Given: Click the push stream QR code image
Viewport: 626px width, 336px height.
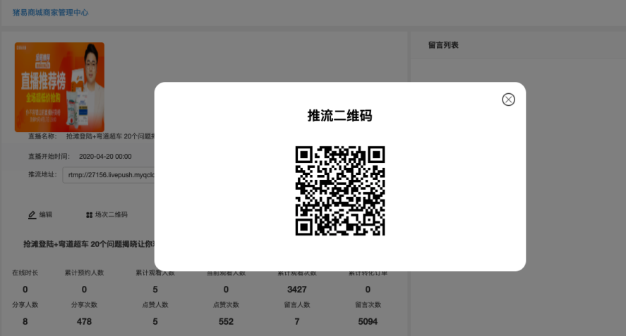Looking at the screenshot, I should (x=339, y=191).
